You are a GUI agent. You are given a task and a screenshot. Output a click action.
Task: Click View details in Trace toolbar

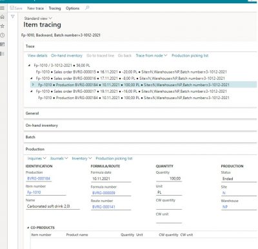tap(37, 55)
